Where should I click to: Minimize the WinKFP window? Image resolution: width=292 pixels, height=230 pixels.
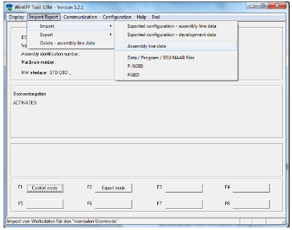point(252,6)
